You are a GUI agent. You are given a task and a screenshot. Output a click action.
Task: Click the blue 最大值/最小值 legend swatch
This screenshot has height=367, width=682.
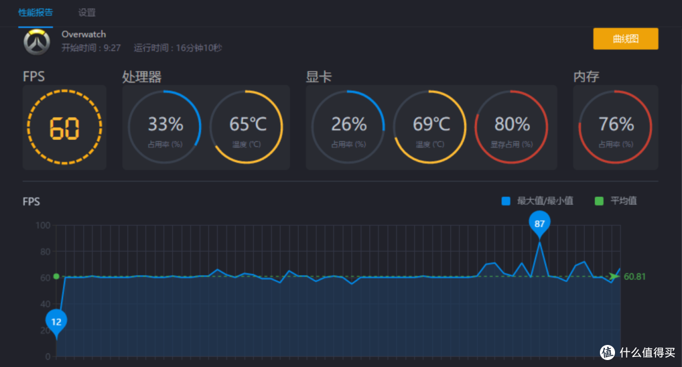pos(506,201)
